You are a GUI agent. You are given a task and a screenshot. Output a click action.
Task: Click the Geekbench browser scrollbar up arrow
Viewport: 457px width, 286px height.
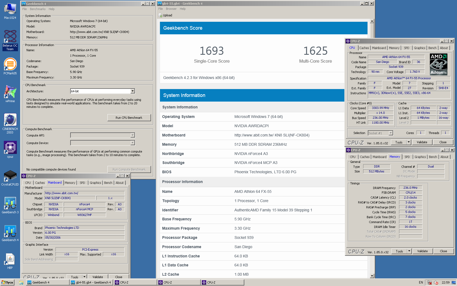coord(372,21)
